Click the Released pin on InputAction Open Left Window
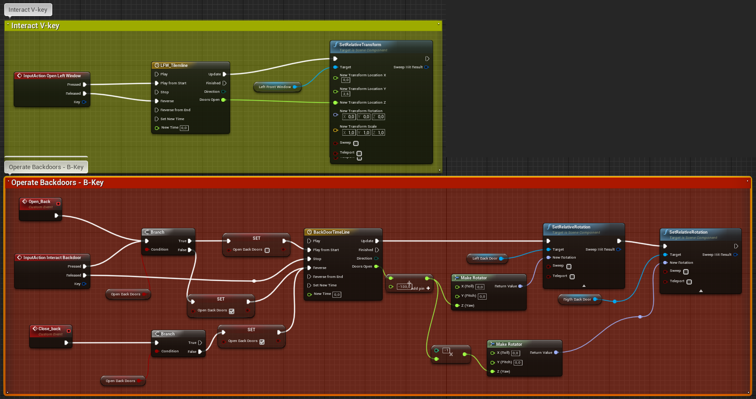This screenshot has width=756, height=399. pos(85,93)
